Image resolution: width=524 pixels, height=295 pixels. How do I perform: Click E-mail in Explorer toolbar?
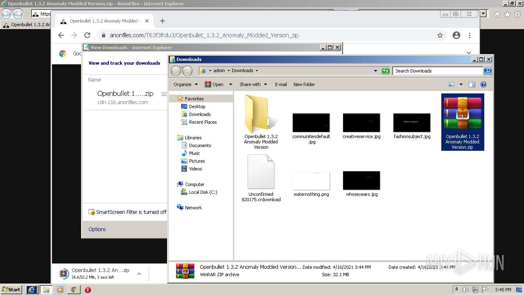(281, 84)
